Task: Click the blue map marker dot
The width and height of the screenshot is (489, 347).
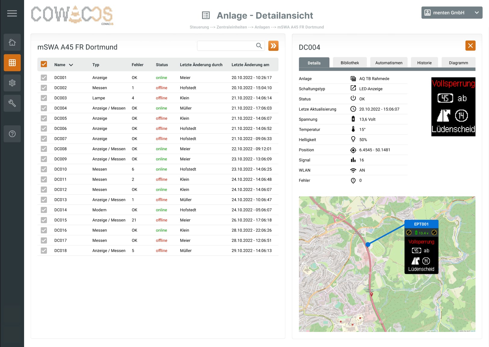Action: point(368,244)
